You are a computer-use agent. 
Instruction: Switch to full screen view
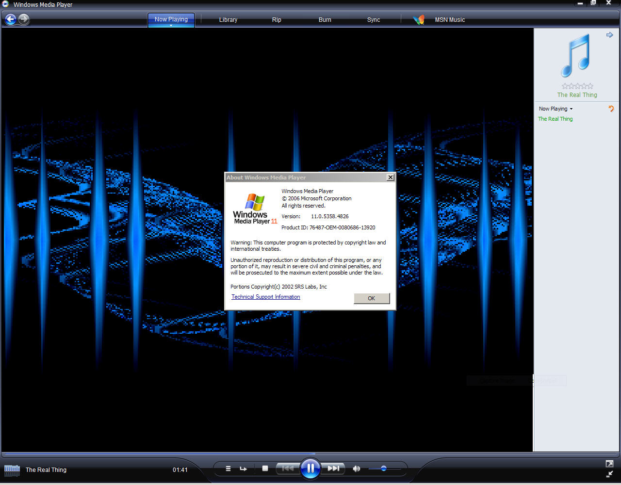[609, 464]
